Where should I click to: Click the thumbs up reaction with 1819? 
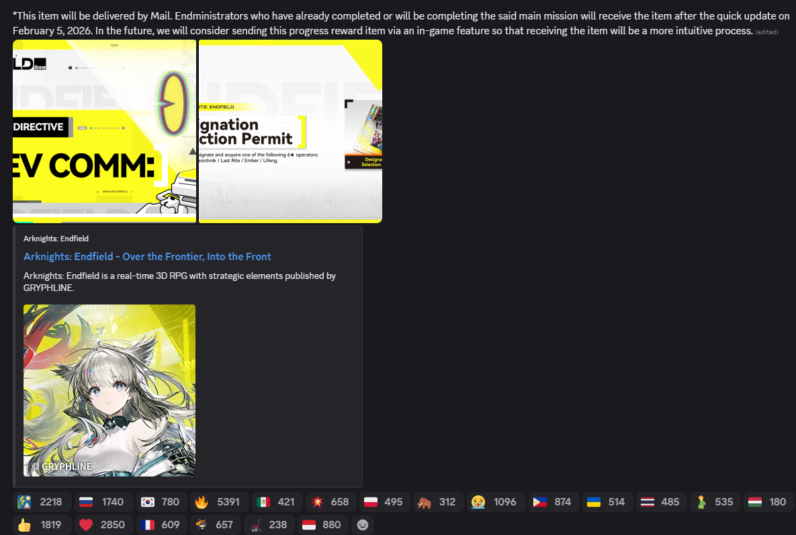(x=42, y=524)
